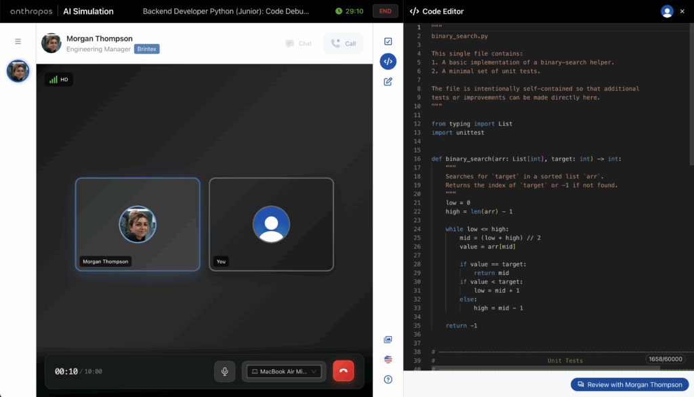The image size is (694, 397).
Task: Click Review with Morgan Thompson
Action: pos(629,384)
